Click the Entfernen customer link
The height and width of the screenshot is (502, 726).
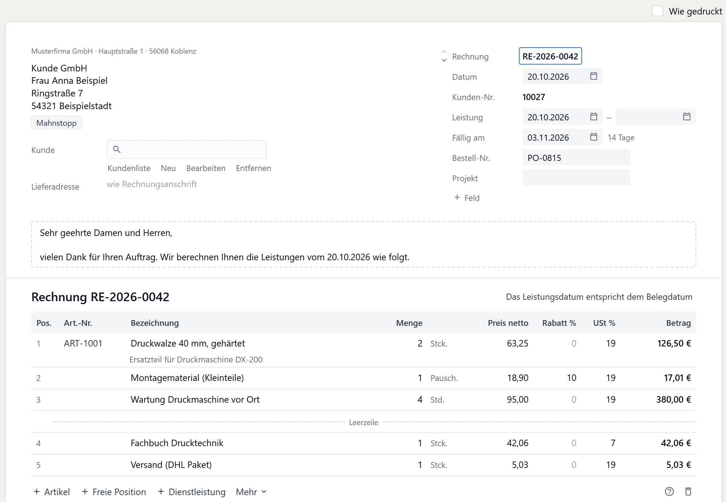pos(253,168)
